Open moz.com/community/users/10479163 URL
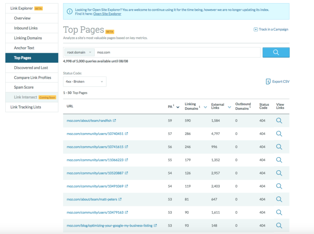Viewport: 314px width, 234px height. click(95, 212)
